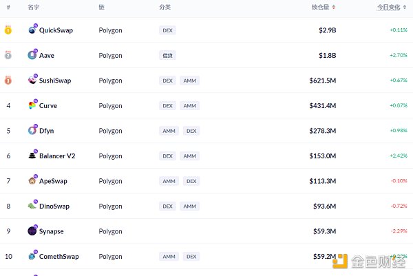Select the AMM tag in SushiSwap row

[189, 81]
